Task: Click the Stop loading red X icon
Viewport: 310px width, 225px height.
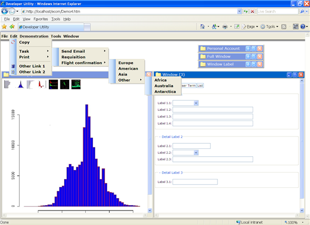Action: click(x=253, y=11)
